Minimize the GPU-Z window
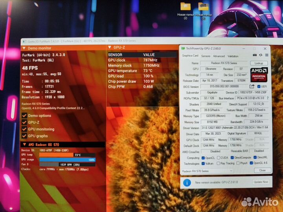283x212 pixels. pos(244,49)
